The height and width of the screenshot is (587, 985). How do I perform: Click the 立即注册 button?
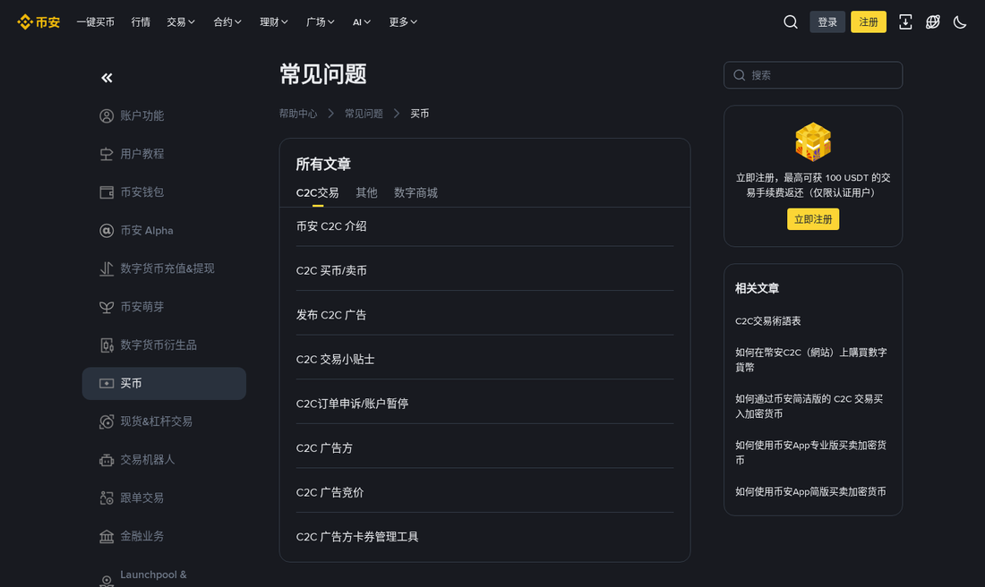click(813, 219)
